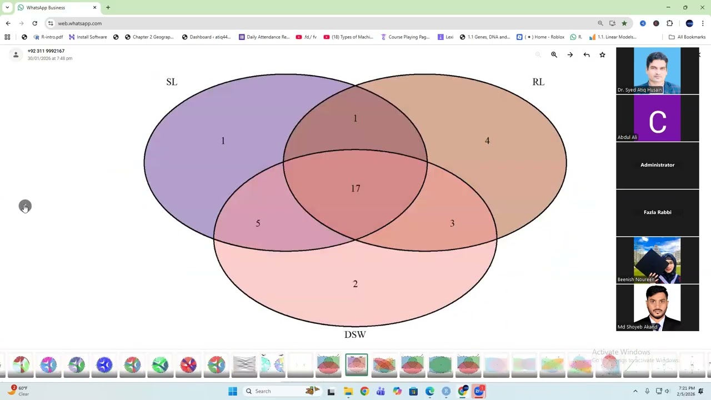Select the highlighted Venn diagram thumbnail
The height and width of the screenshot is (400, 711).
tap(356, 364)
